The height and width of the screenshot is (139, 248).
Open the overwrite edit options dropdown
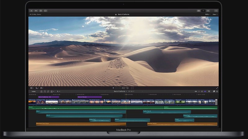click(x=52, y=91)
